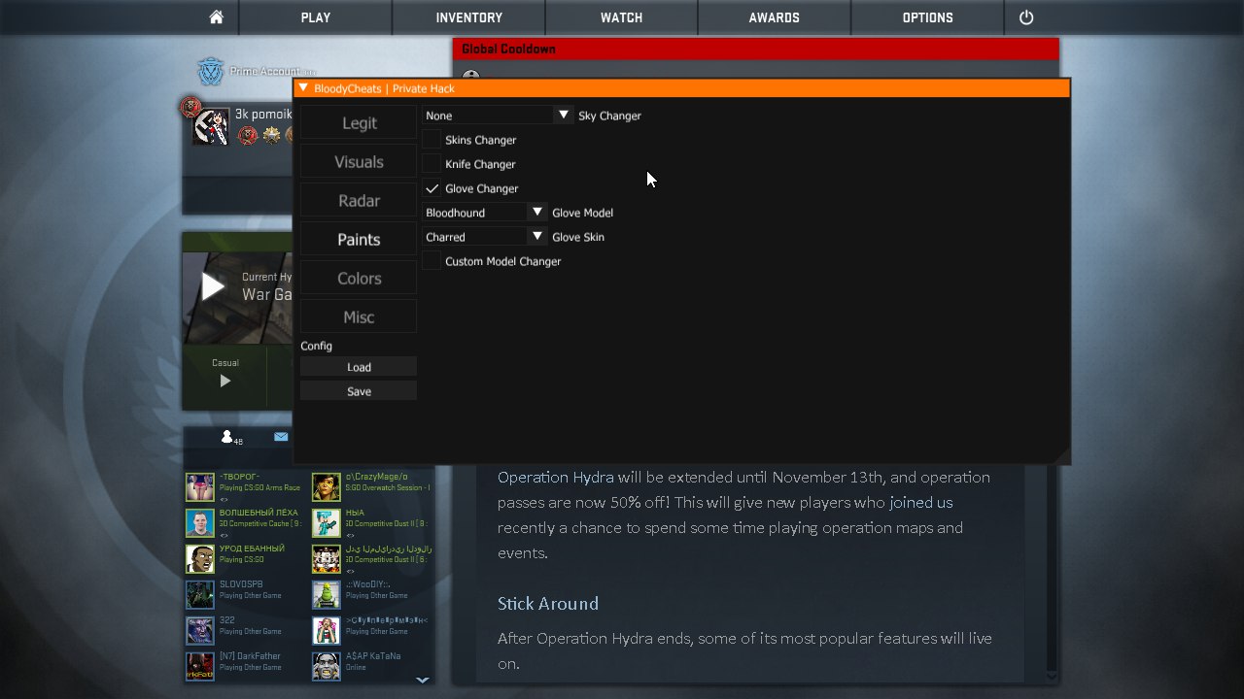Open the Sky Changer dropdown
Screen dimensions: 1244x699
click(498, 116)
